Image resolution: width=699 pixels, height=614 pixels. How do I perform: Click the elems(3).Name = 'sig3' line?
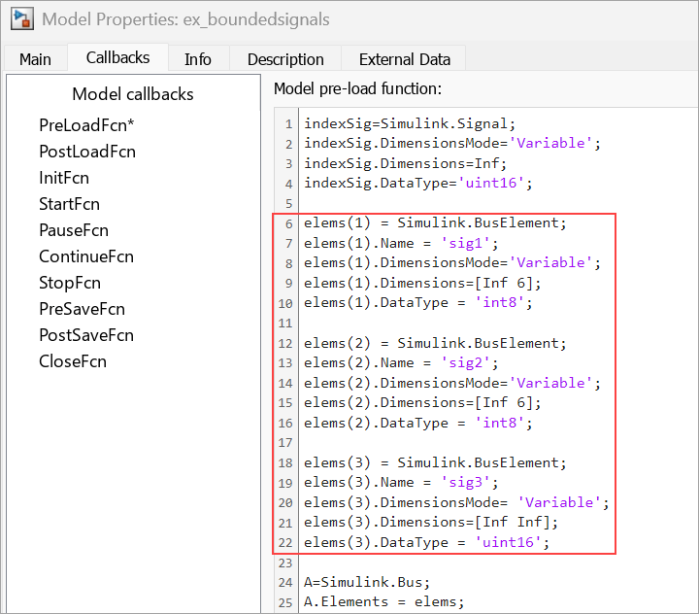(401, 483)
